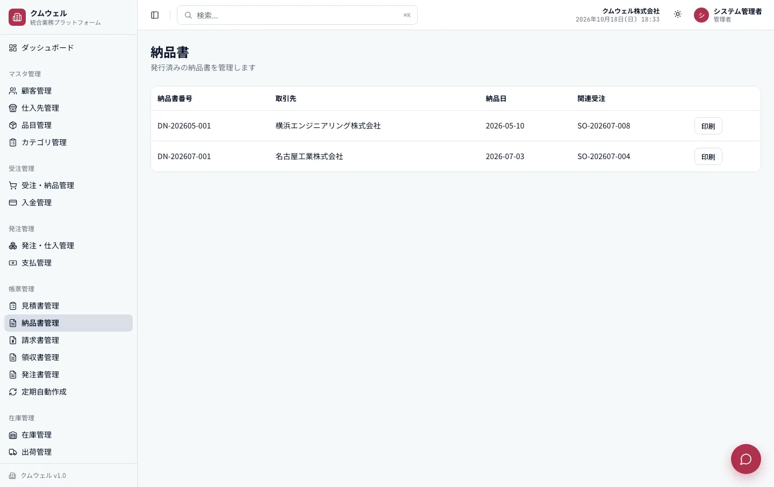The height and width of the screenshot is (487, 774).
Task: Open 領収書管理 from the sidebar
Action: coord(68,357)
